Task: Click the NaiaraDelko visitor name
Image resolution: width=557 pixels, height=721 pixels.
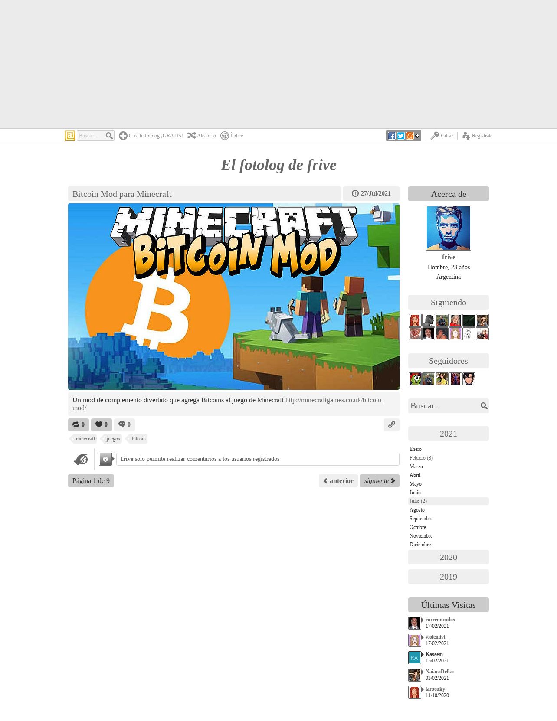Action: [439, 672]
